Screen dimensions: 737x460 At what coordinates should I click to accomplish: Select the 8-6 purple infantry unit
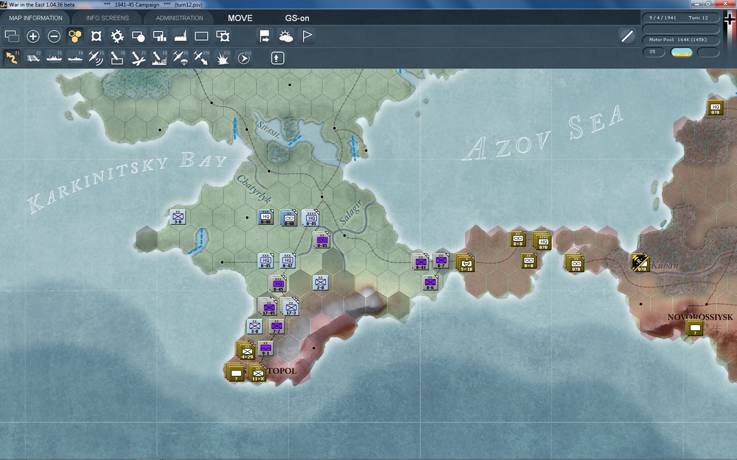click(x=430, y=283)
